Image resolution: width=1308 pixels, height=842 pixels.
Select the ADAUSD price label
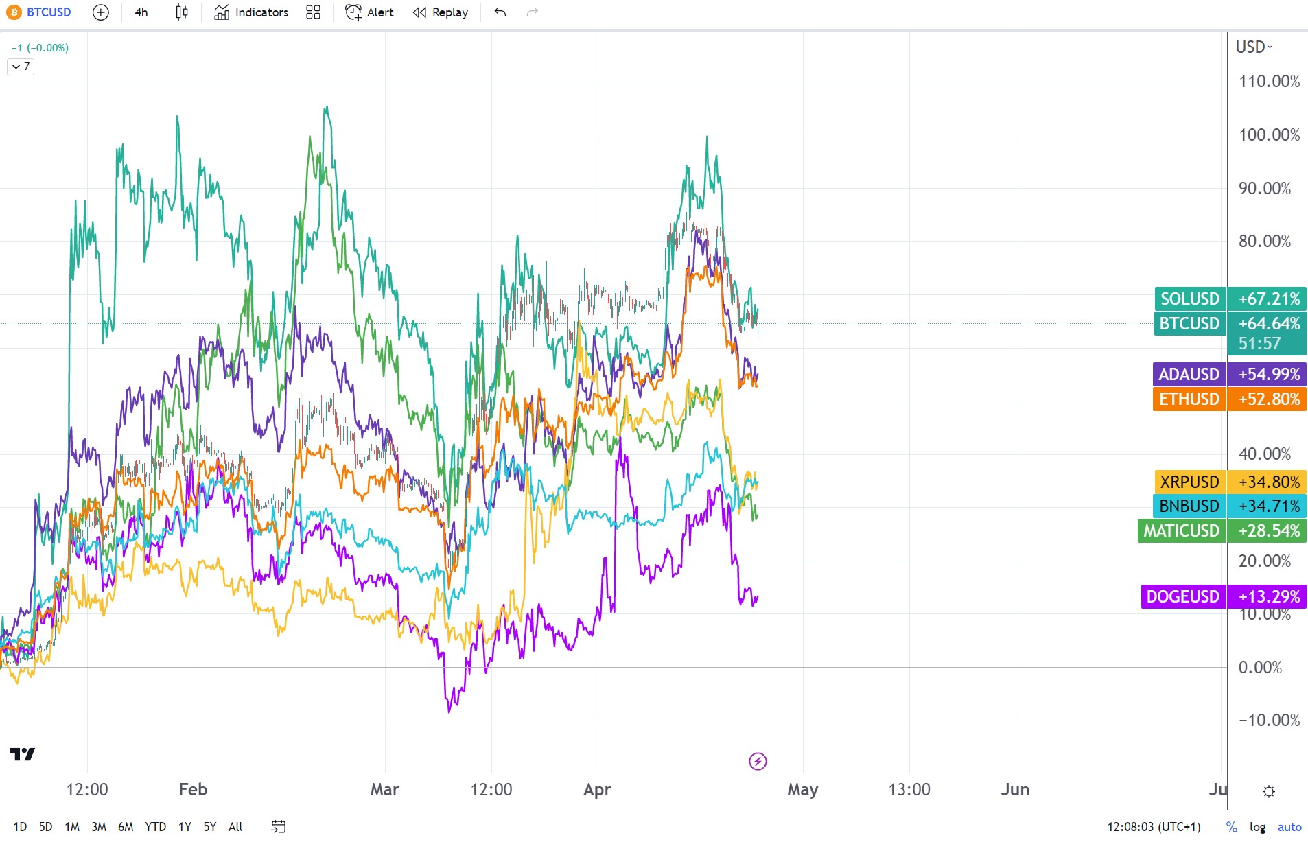click(1189, 374)
